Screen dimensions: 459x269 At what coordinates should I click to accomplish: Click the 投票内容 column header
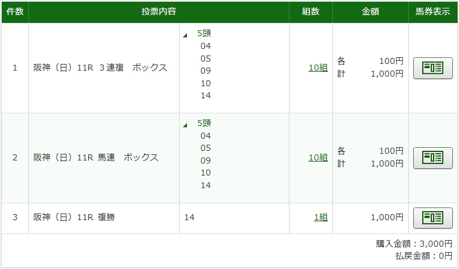[159, 12]
